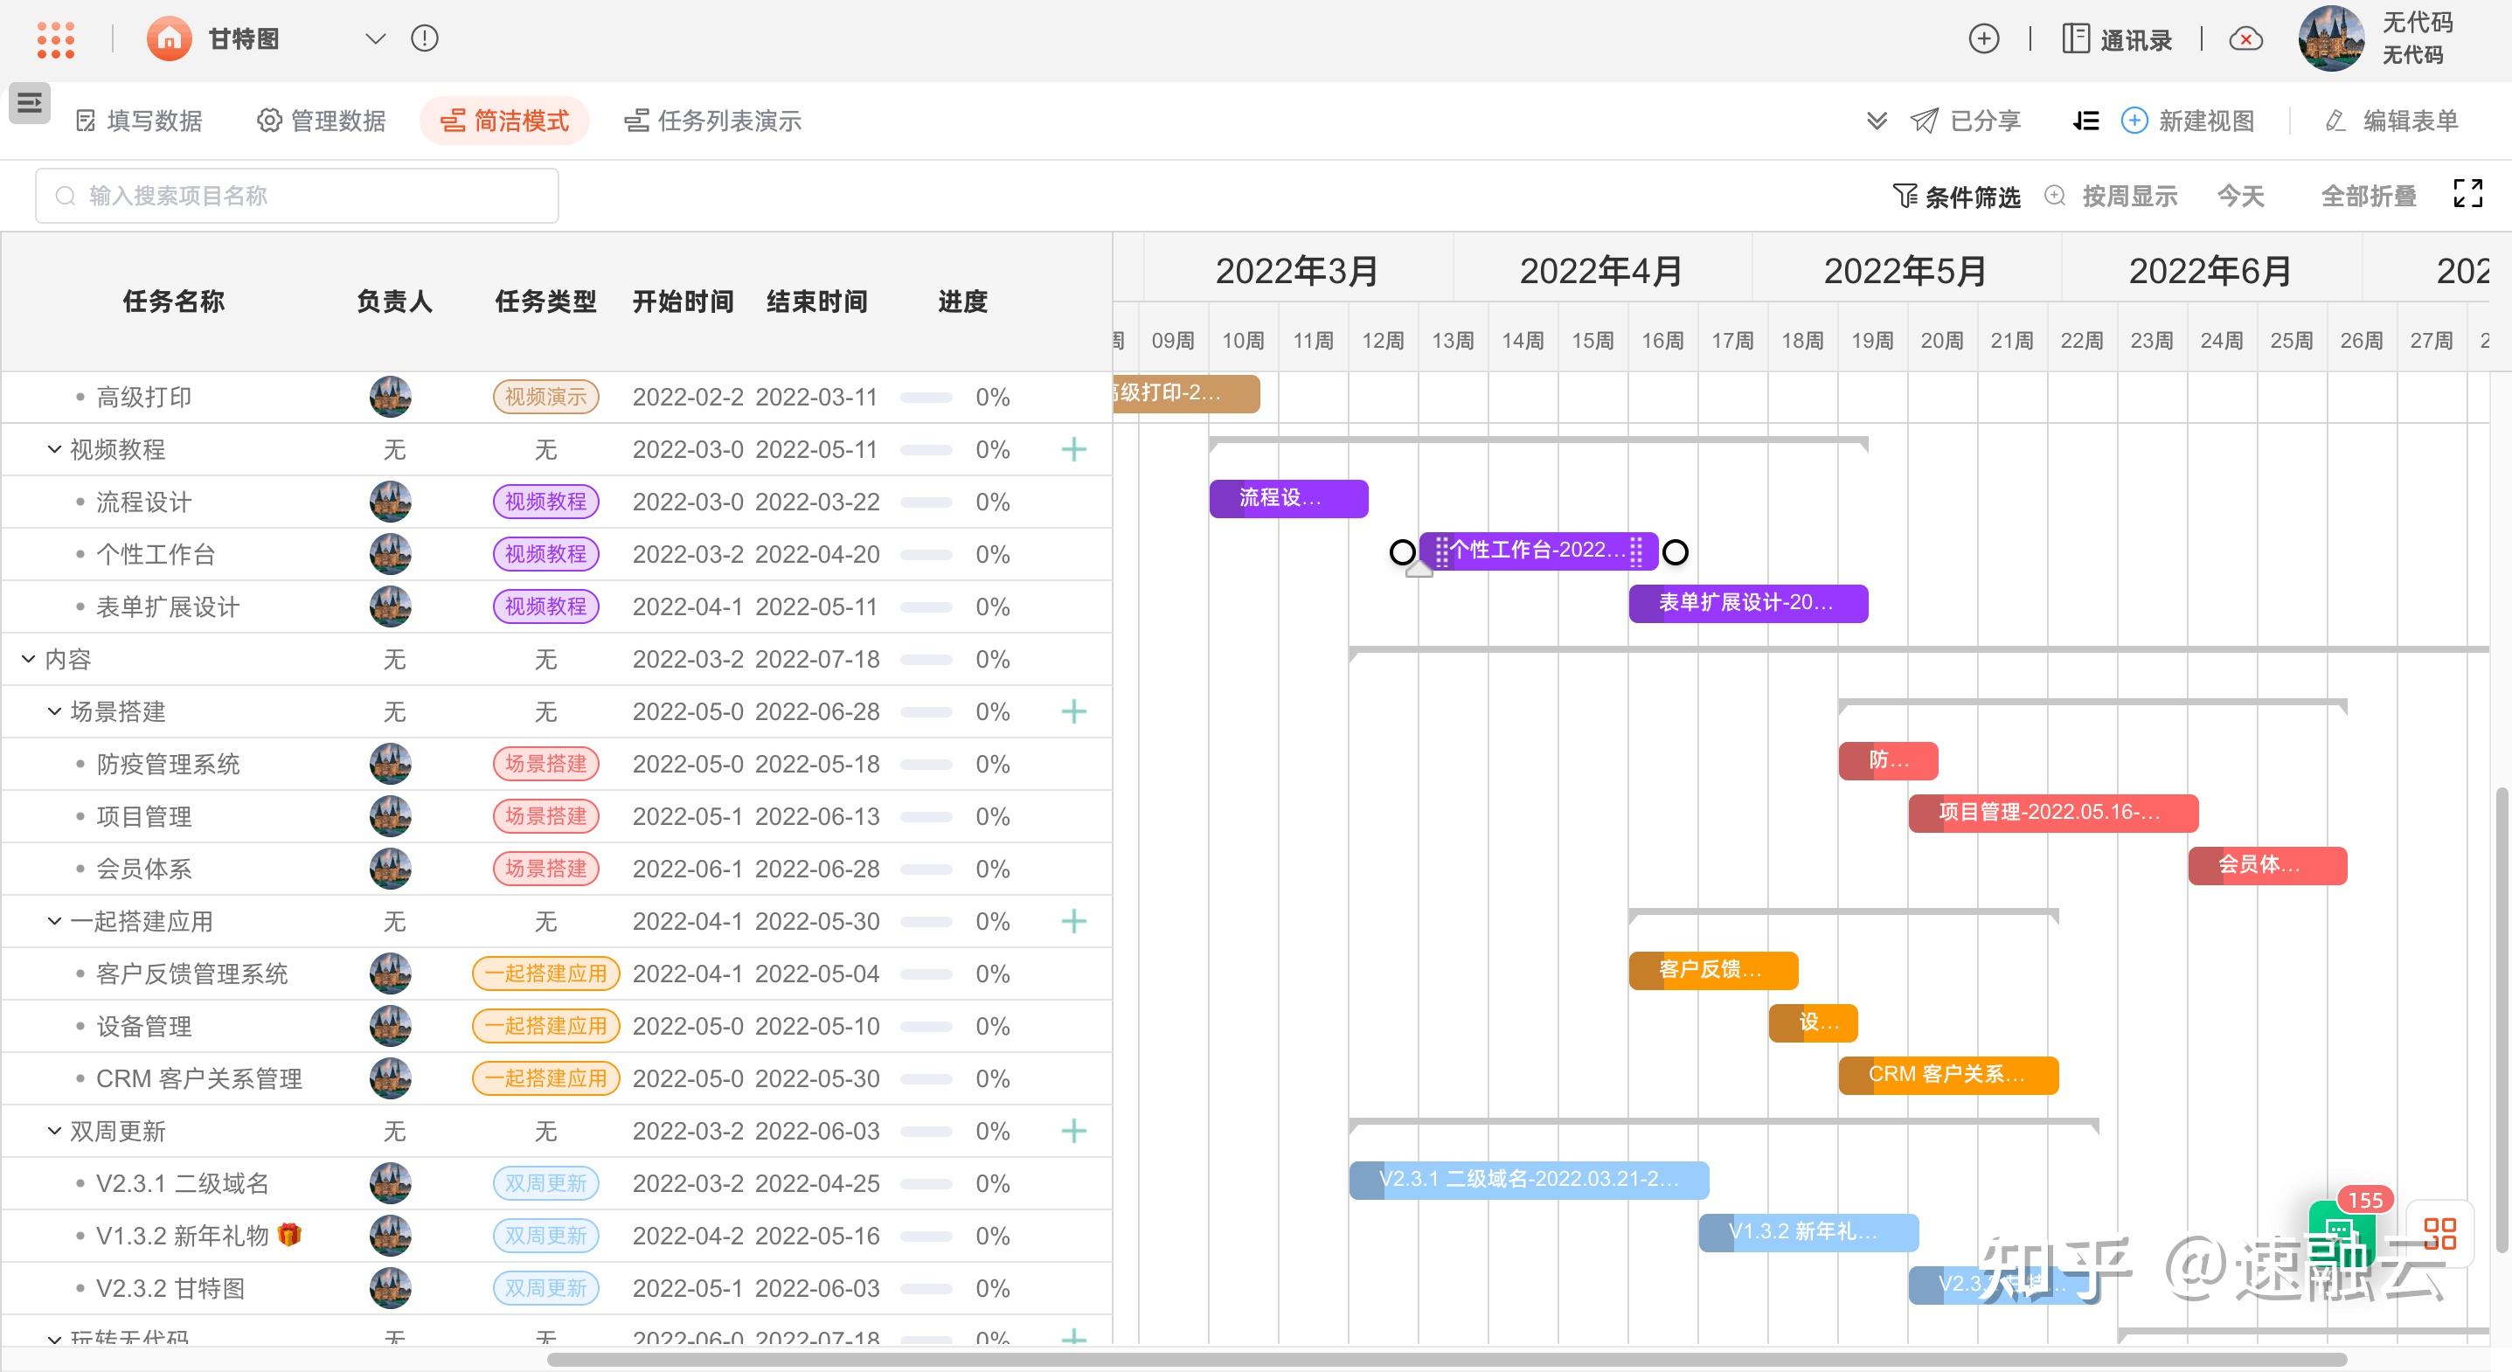2512x1372 pixels.
Task: Click the 已分享 share button
Action: (1965, 121)
